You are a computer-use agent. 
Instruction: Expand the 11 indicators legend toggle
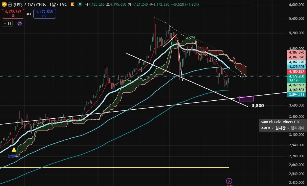[x=7, y=24]
